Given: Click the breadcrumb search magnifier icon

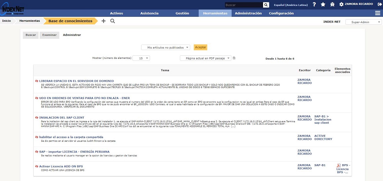Looking at the screenshot, I should click(x=112, y=21).
